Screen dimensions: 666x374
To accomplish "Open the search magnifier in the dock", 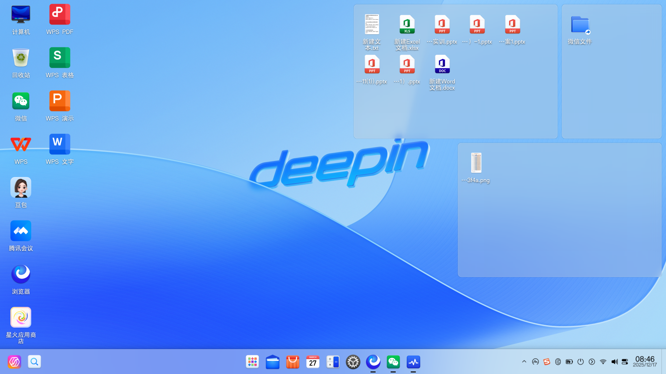I will click(34, 362).
